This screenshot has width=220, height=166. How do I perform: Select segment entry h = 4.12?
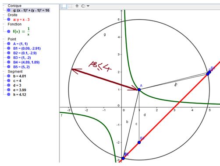tap(20, 95)
